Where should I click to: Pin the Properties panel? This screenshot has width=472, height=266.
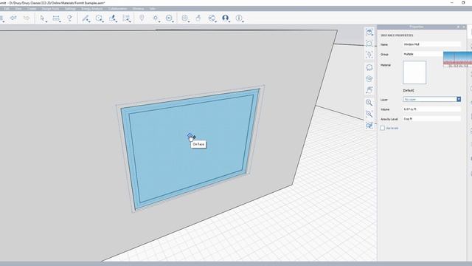[458, 27]
